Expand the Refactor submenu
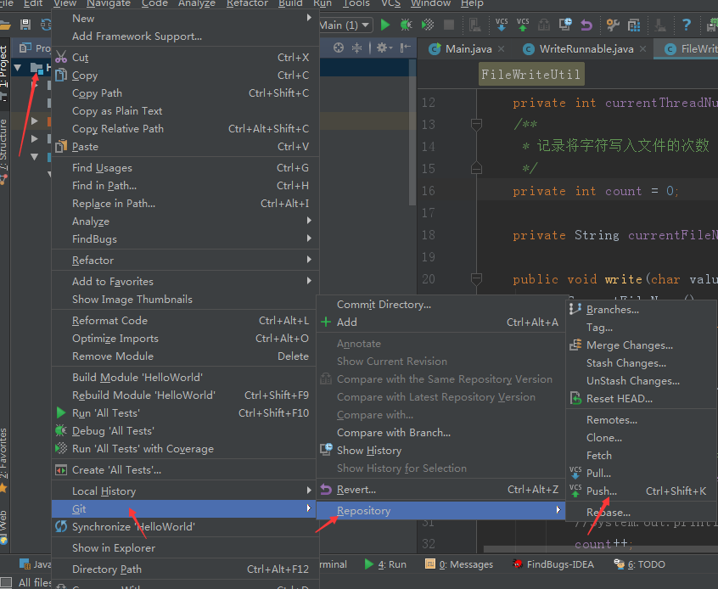The height and width of the screenshot is (589, 718). coord(185,261)
